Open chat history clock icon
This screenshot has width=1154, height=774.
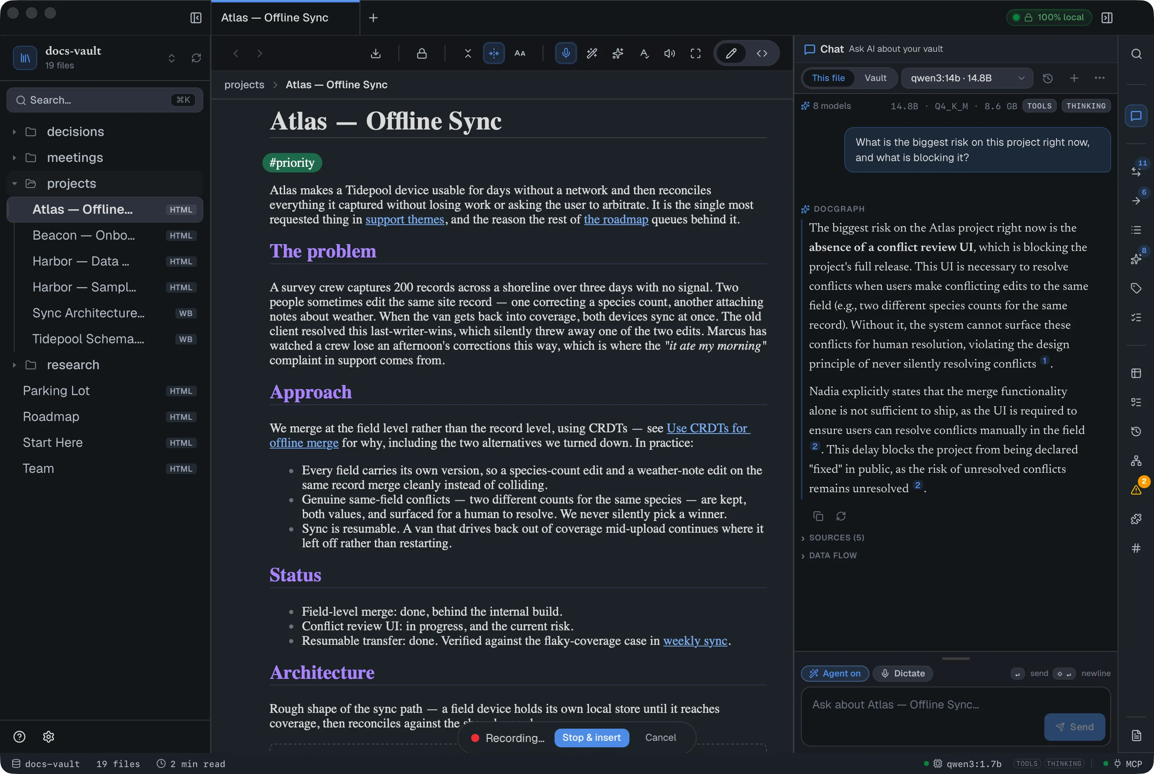coord(1048,78)
